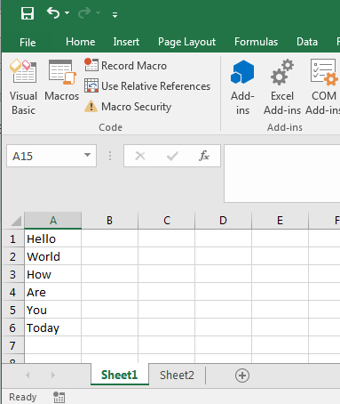Toggle Use Relative References

pyautogui.click(x=147, y=86)
